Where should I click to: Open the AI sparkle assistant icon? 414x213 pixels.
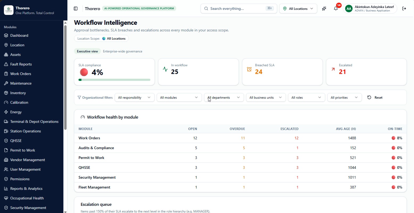click(x=324, y=9)
